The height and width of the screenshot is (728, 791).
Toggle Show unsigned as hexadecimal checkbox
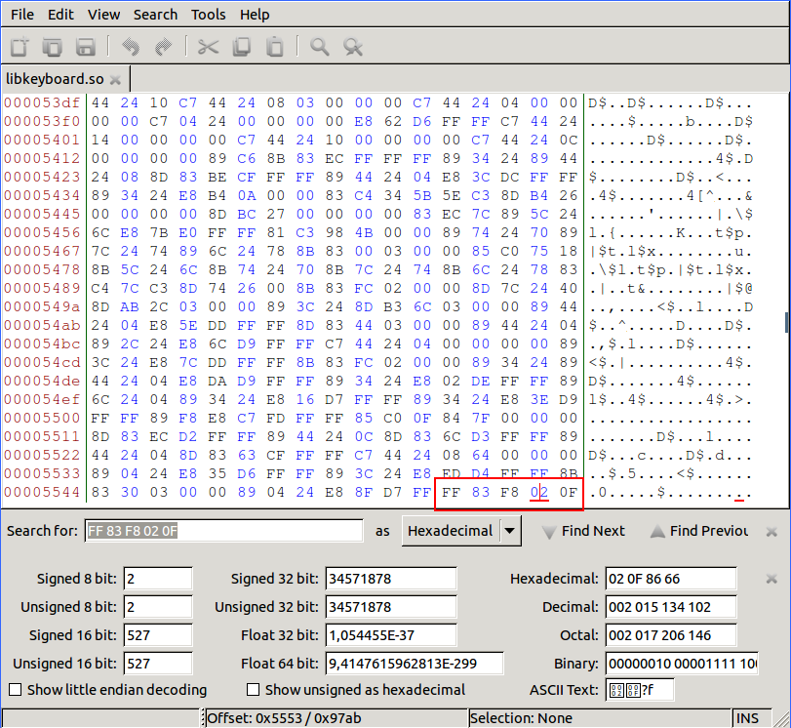(254, 690)
